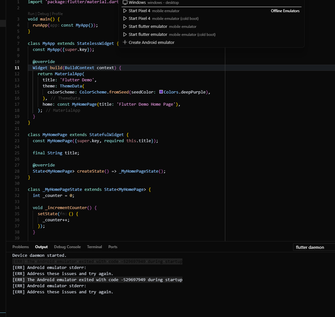Click the last '[ERR] Android emulator stderr:' line
The image size is (335, 317).
tap(49, 286)
